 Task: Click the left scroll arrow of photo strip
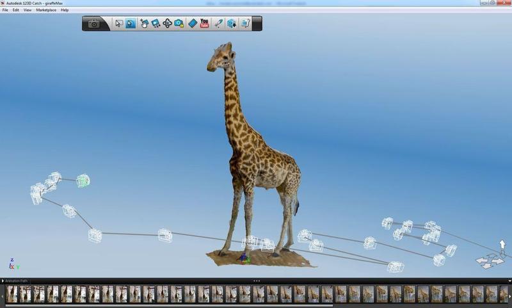pyautogui.click(x=2, y=295)
